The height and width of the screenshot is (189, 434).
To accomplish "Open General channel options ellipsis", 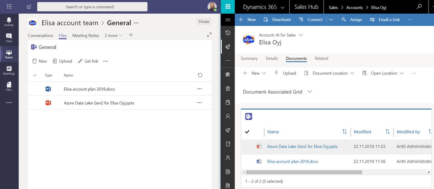I will 136,23.
